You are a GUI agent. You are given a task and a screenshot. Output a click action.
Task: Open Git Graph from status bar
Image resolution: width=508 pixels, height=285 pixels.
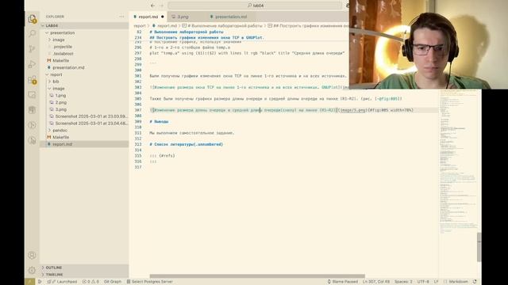113,282
